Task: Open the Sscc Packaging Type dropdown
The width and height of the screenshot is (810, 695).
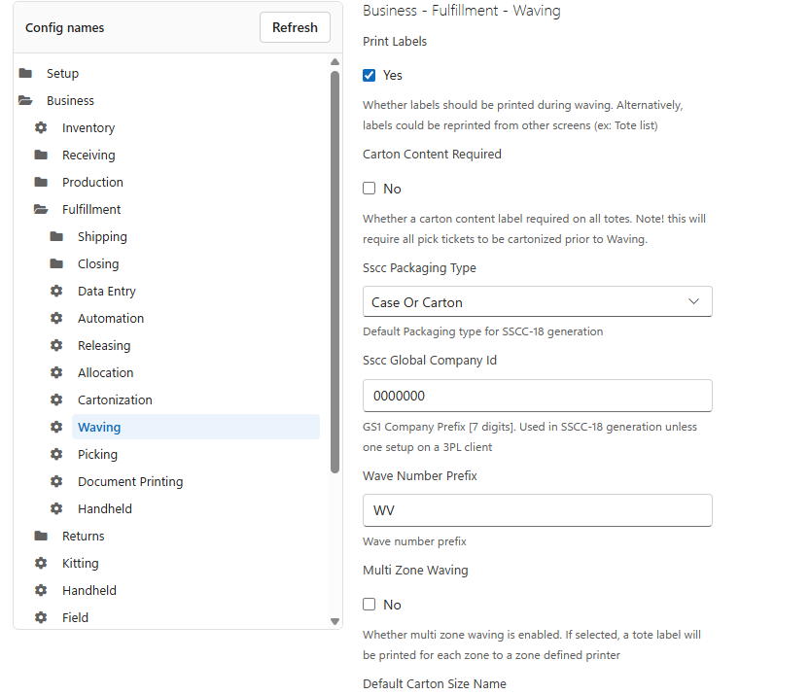Action: 537,302
